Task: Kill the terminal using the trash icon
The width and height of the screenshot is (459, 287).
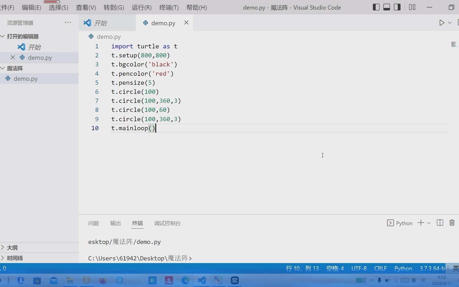Action: [x=452, y=223]
